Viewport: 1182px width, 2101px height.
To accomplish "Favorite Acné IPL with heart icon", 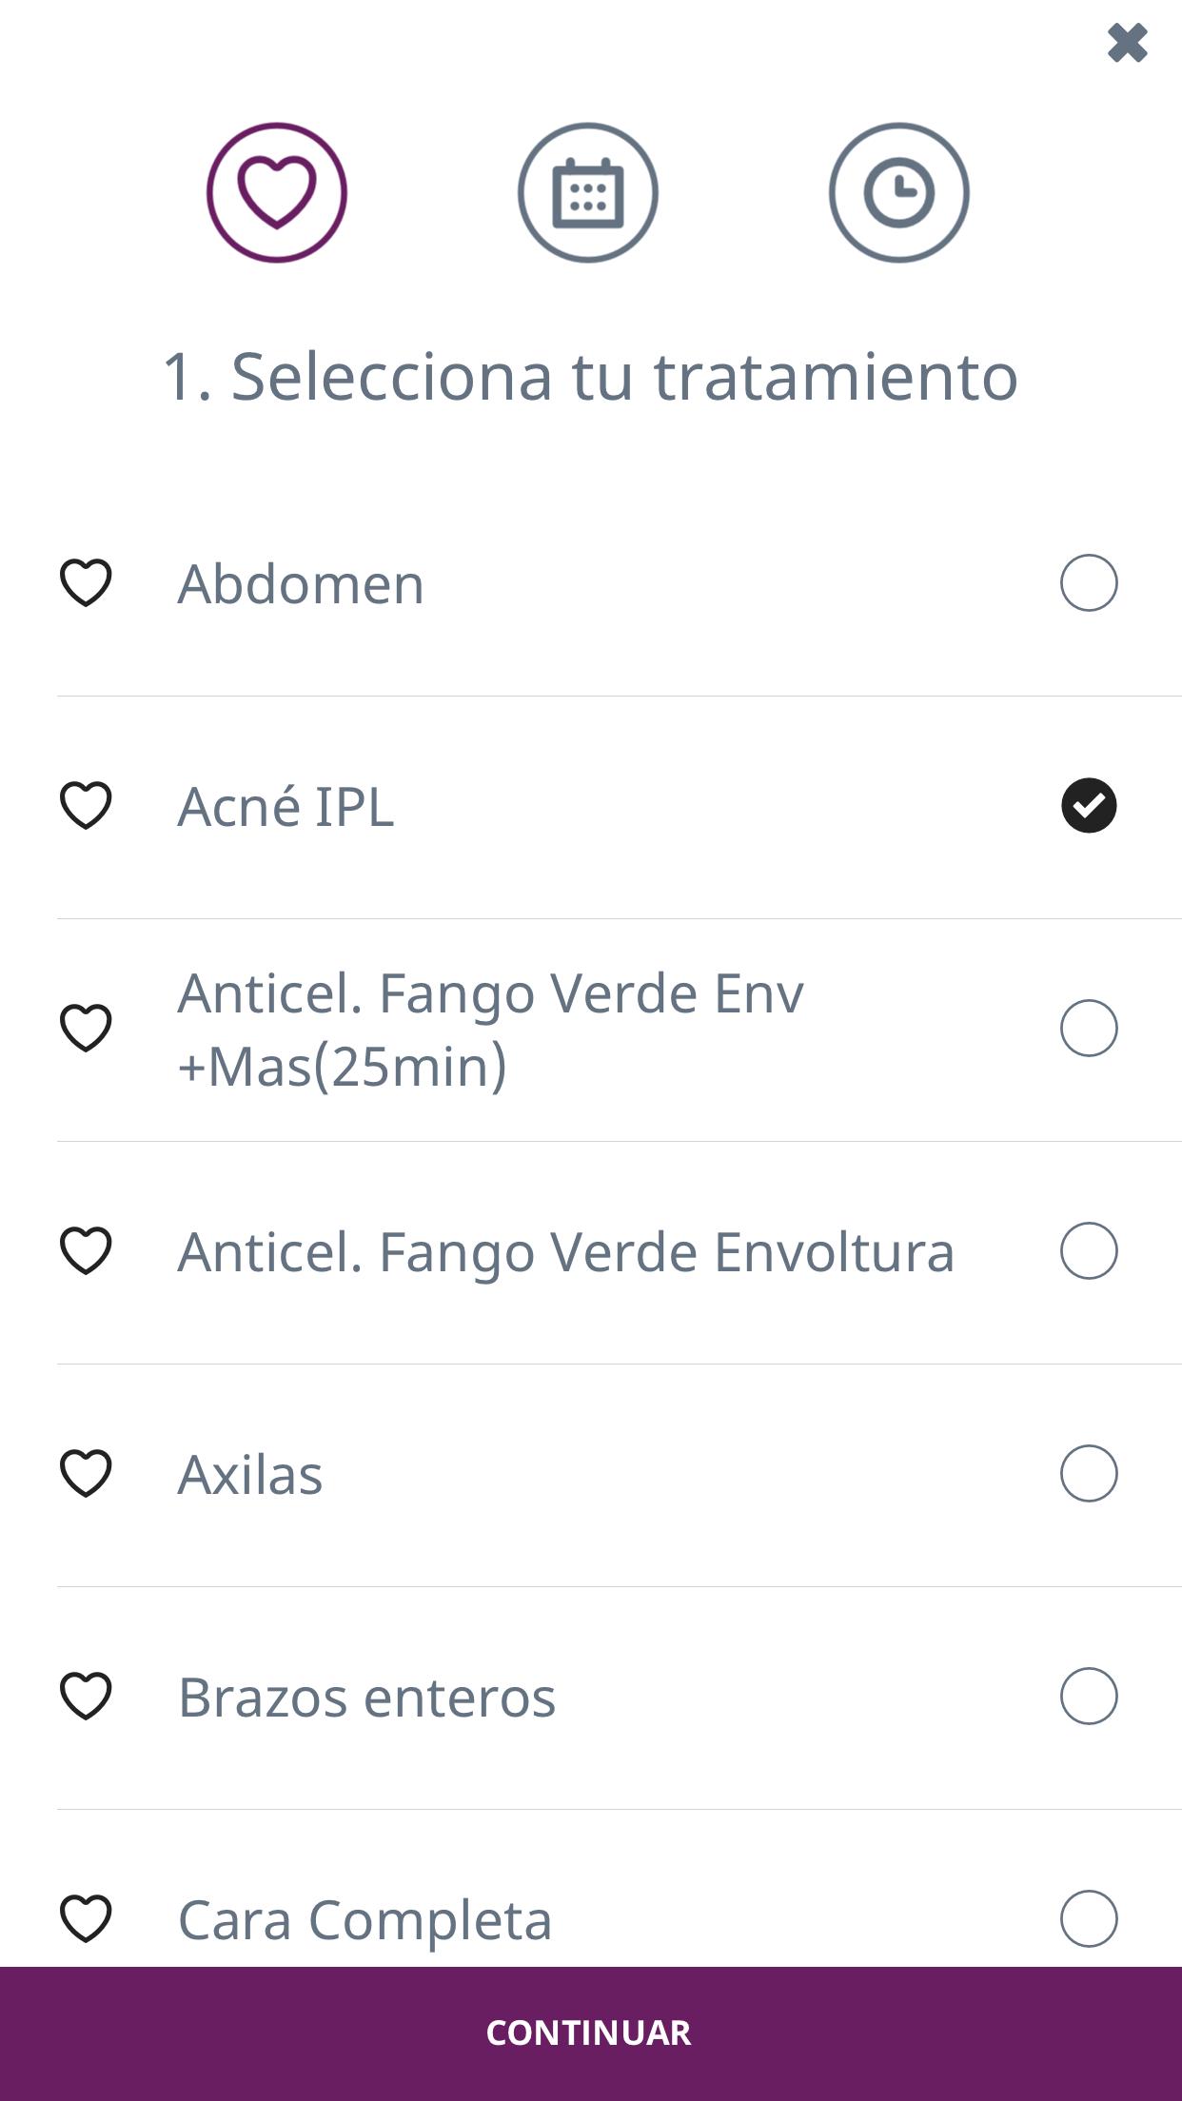I will pos(86,805).
